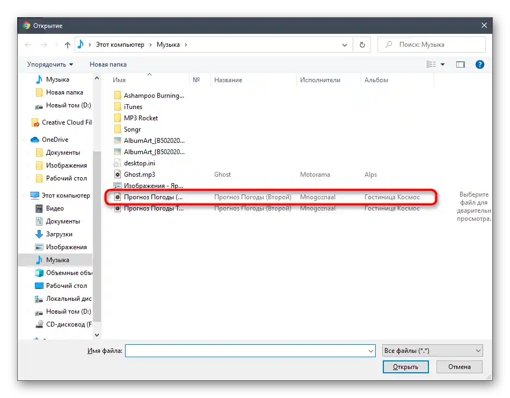Open the Все файлы (*.*) filter dropdown
Screen dimensions: 510x398
[432, 351]
